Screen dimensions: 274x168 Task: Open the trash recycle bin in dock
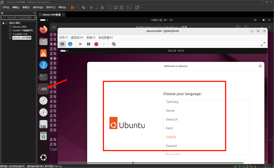tap(43, 136)
